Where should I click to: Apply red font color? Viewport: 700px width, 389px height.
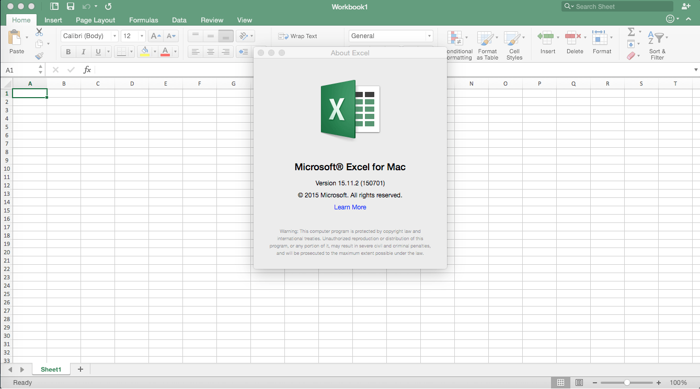coord(165,52)
